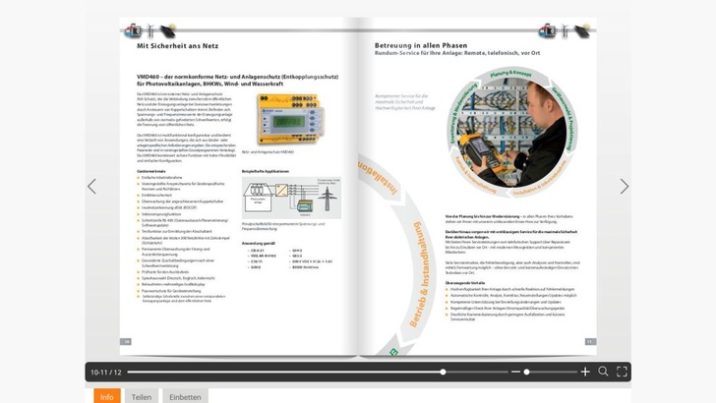Click the zoom out minus icon

(x=515, y=372)
